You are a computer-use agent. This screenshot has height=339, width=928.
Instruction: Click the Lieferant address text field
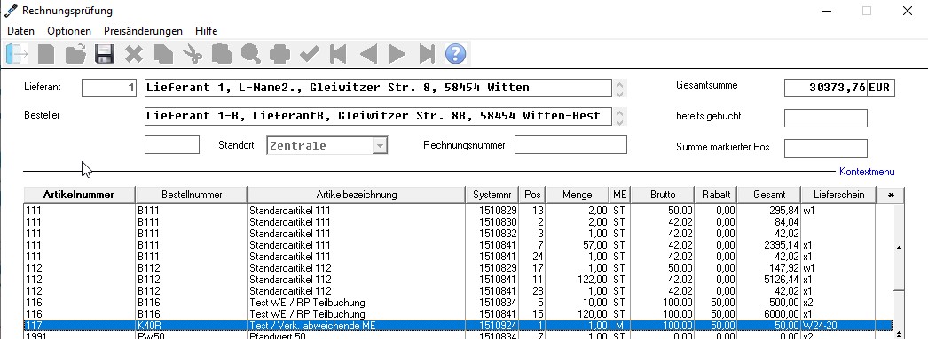378,88
